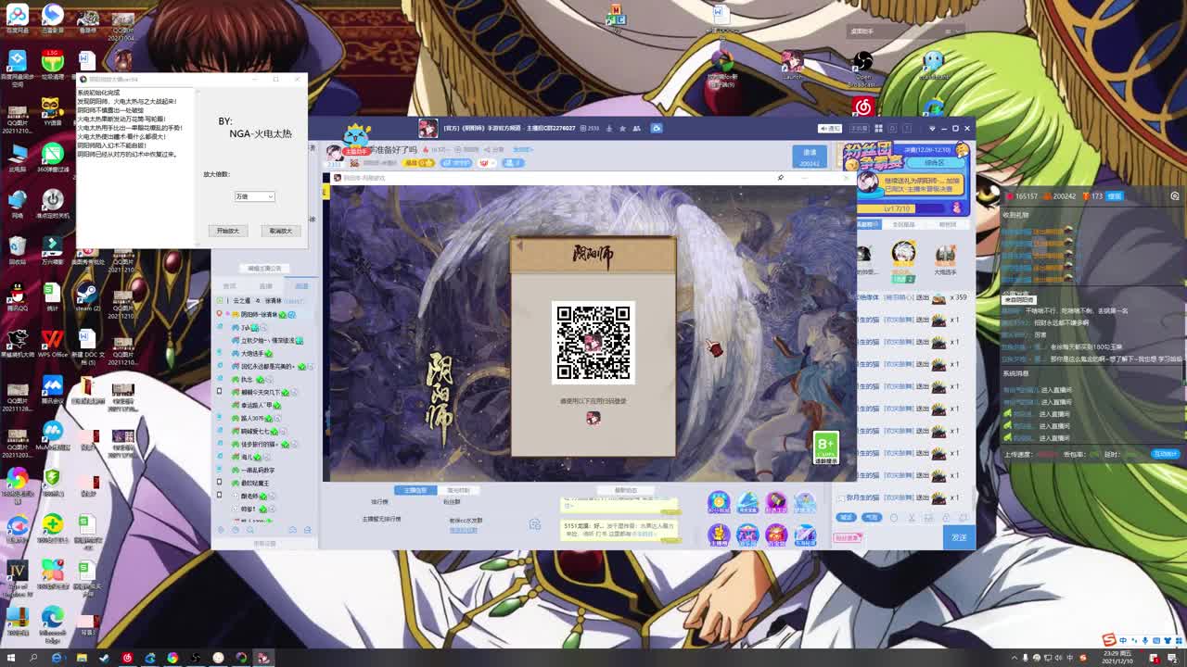Click the Windows Start button

coord(10,658)
